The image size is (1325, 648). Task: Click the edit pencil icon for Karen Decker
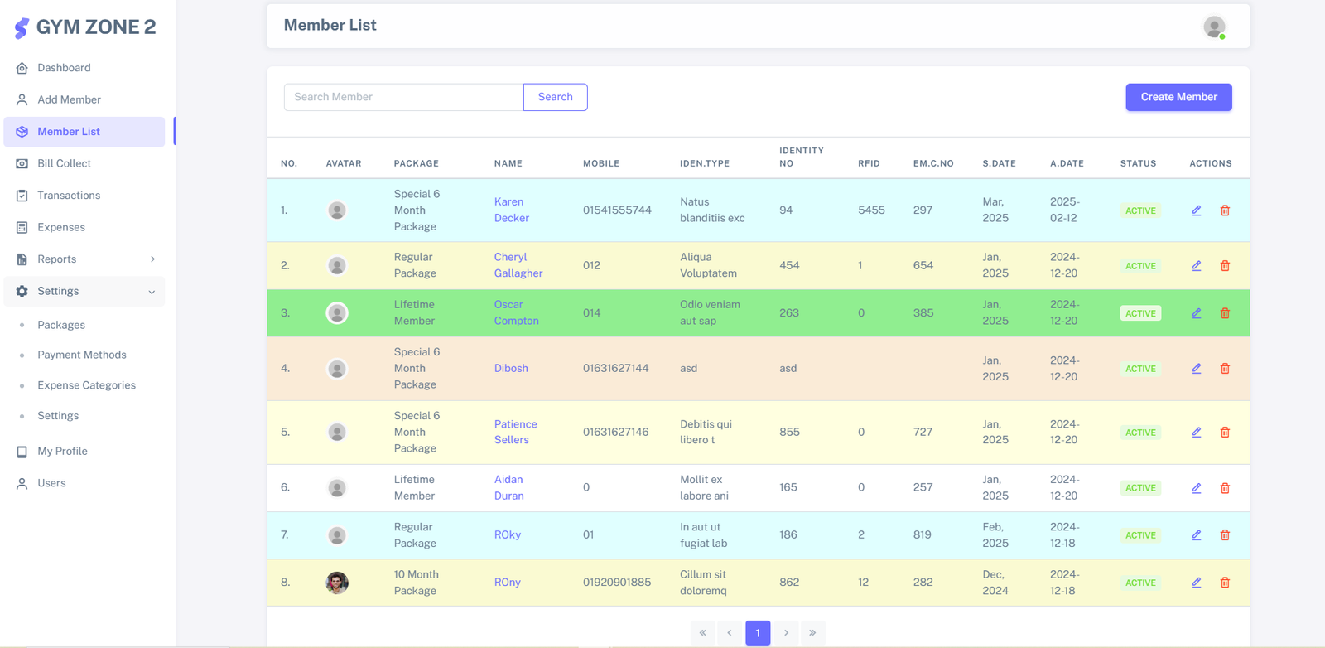click(x=1196, y=210)
